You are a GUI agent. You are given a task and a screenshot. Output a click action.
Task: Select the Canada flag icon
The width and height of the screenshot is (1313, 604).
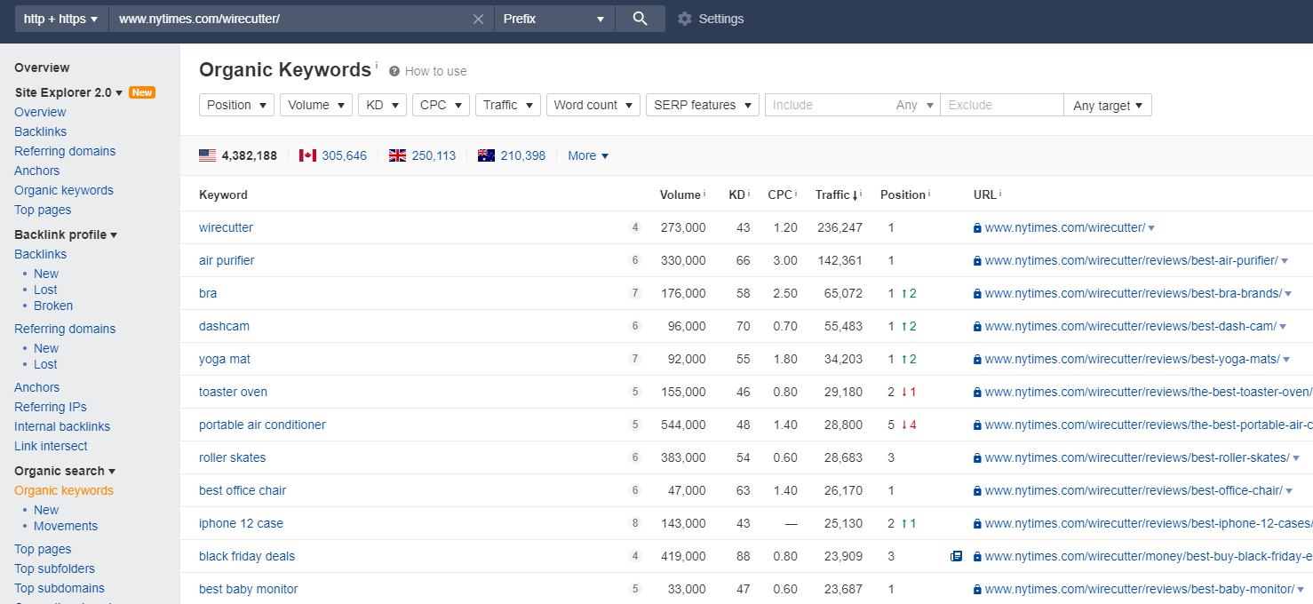307,155
